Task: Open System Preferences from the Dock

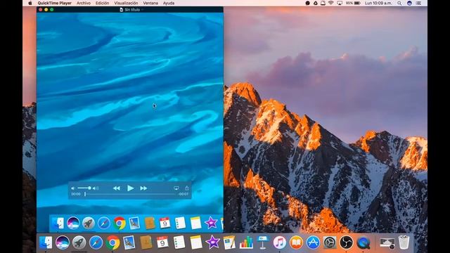Action: pos(330,242)
